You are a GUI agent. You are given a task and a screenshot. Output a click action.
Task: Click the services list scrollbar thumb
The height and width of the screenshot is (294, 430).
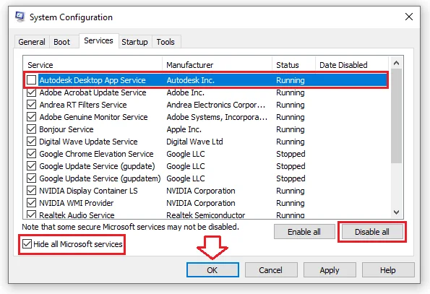pyautogui.click(x=396, y=116)
